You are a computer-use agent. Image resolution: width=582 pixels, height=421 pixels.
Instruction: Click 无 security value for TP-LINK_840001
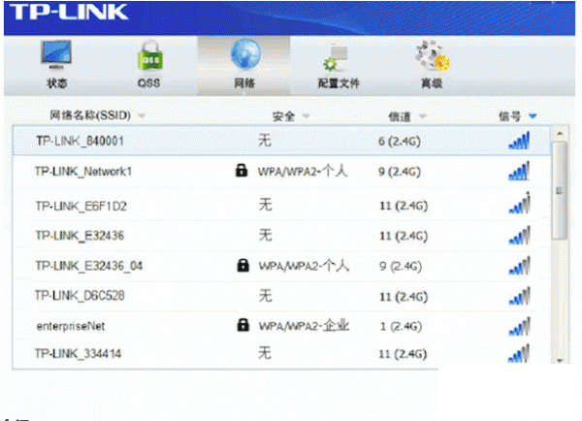[265, 141]
